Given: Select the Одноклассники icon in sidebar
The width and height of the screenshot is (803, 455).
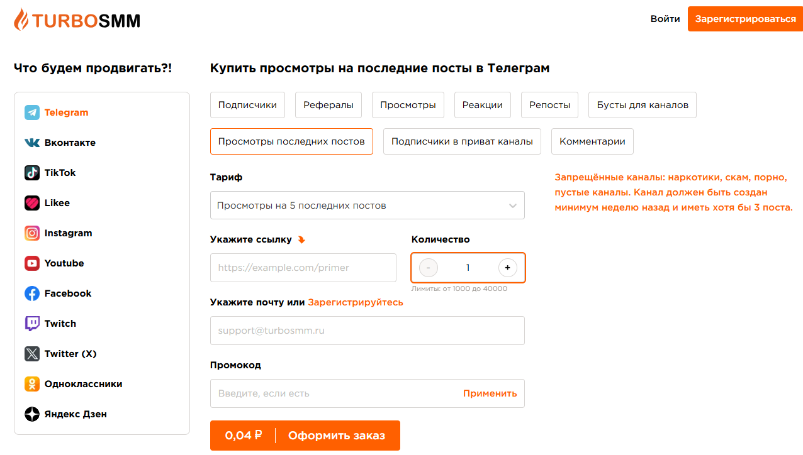Looking at the screenshot, I should [32, 384].
